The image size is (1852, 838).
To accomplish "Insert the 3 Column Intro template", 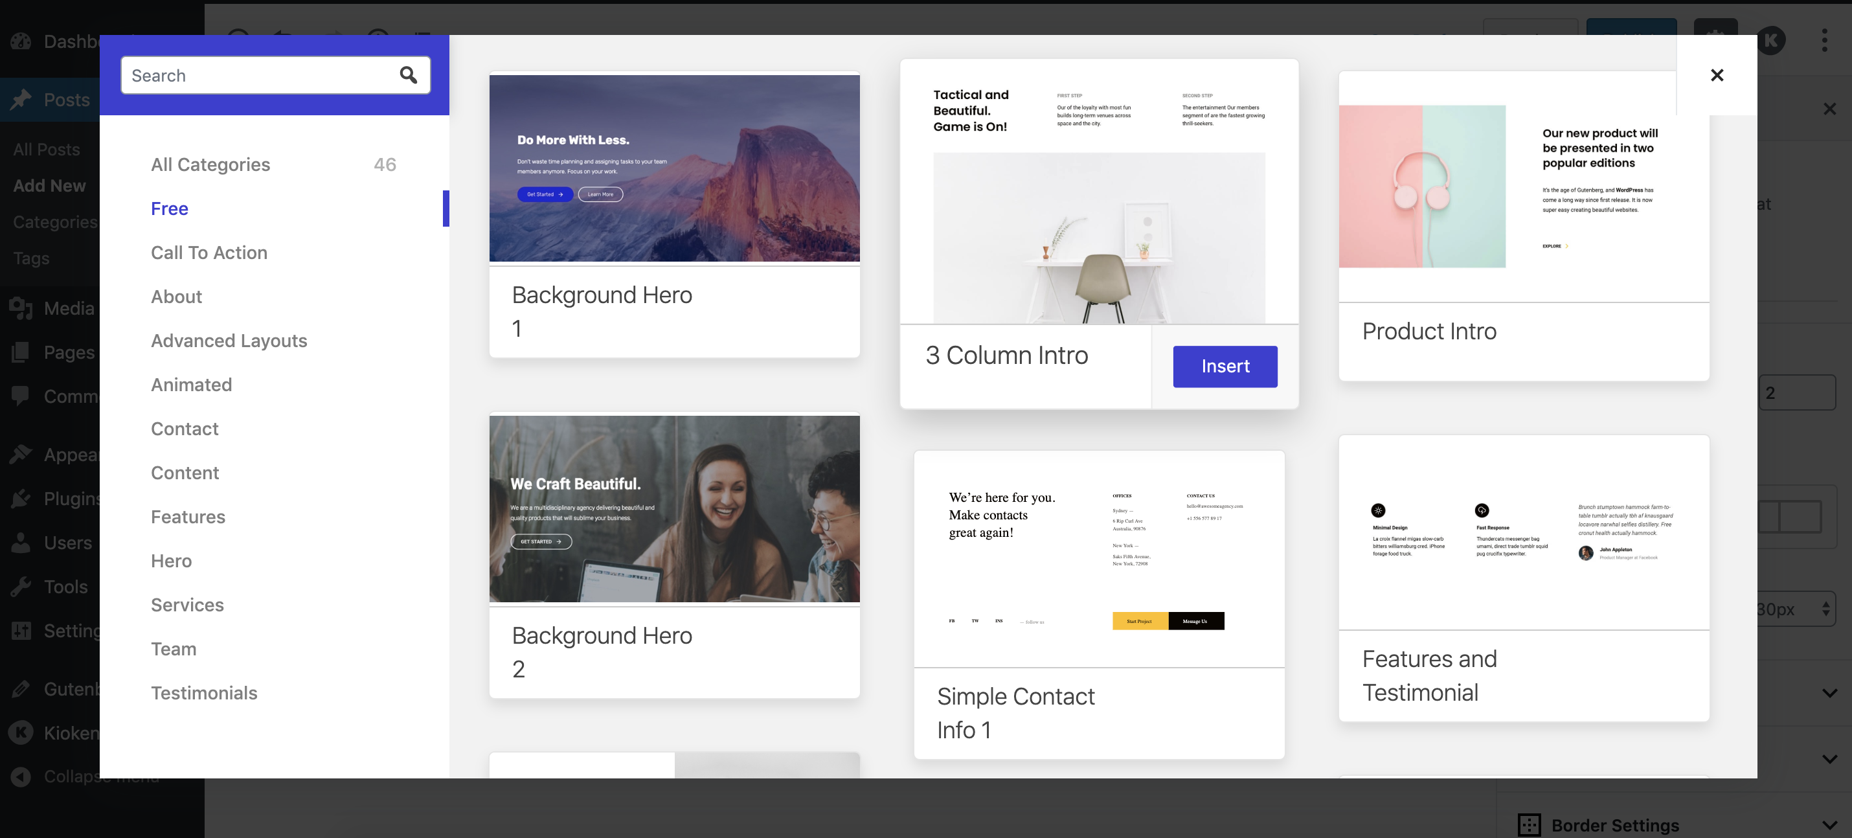I will 1225,367.
